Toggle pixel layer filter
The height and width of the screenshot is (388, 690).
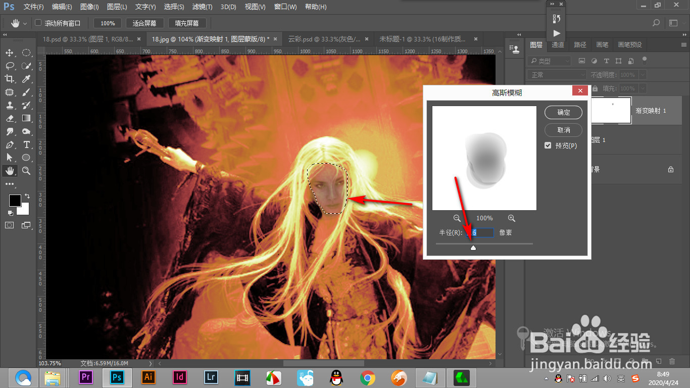pos(581,61)
